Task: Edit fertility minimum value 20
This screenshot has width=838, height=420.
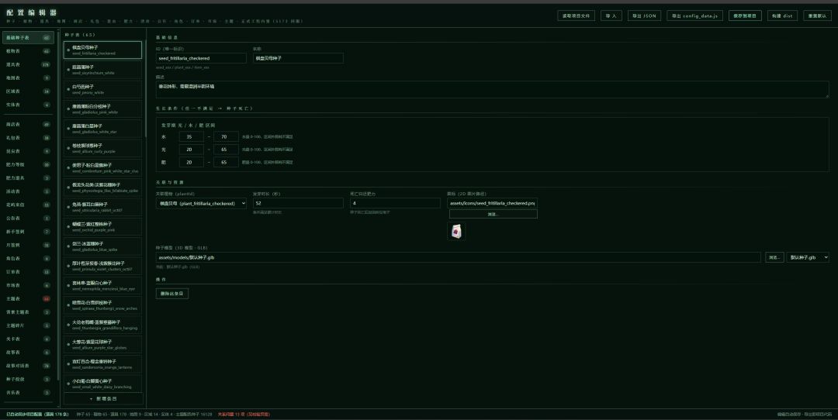Action: pyautogui.click(x=192, y=162)
